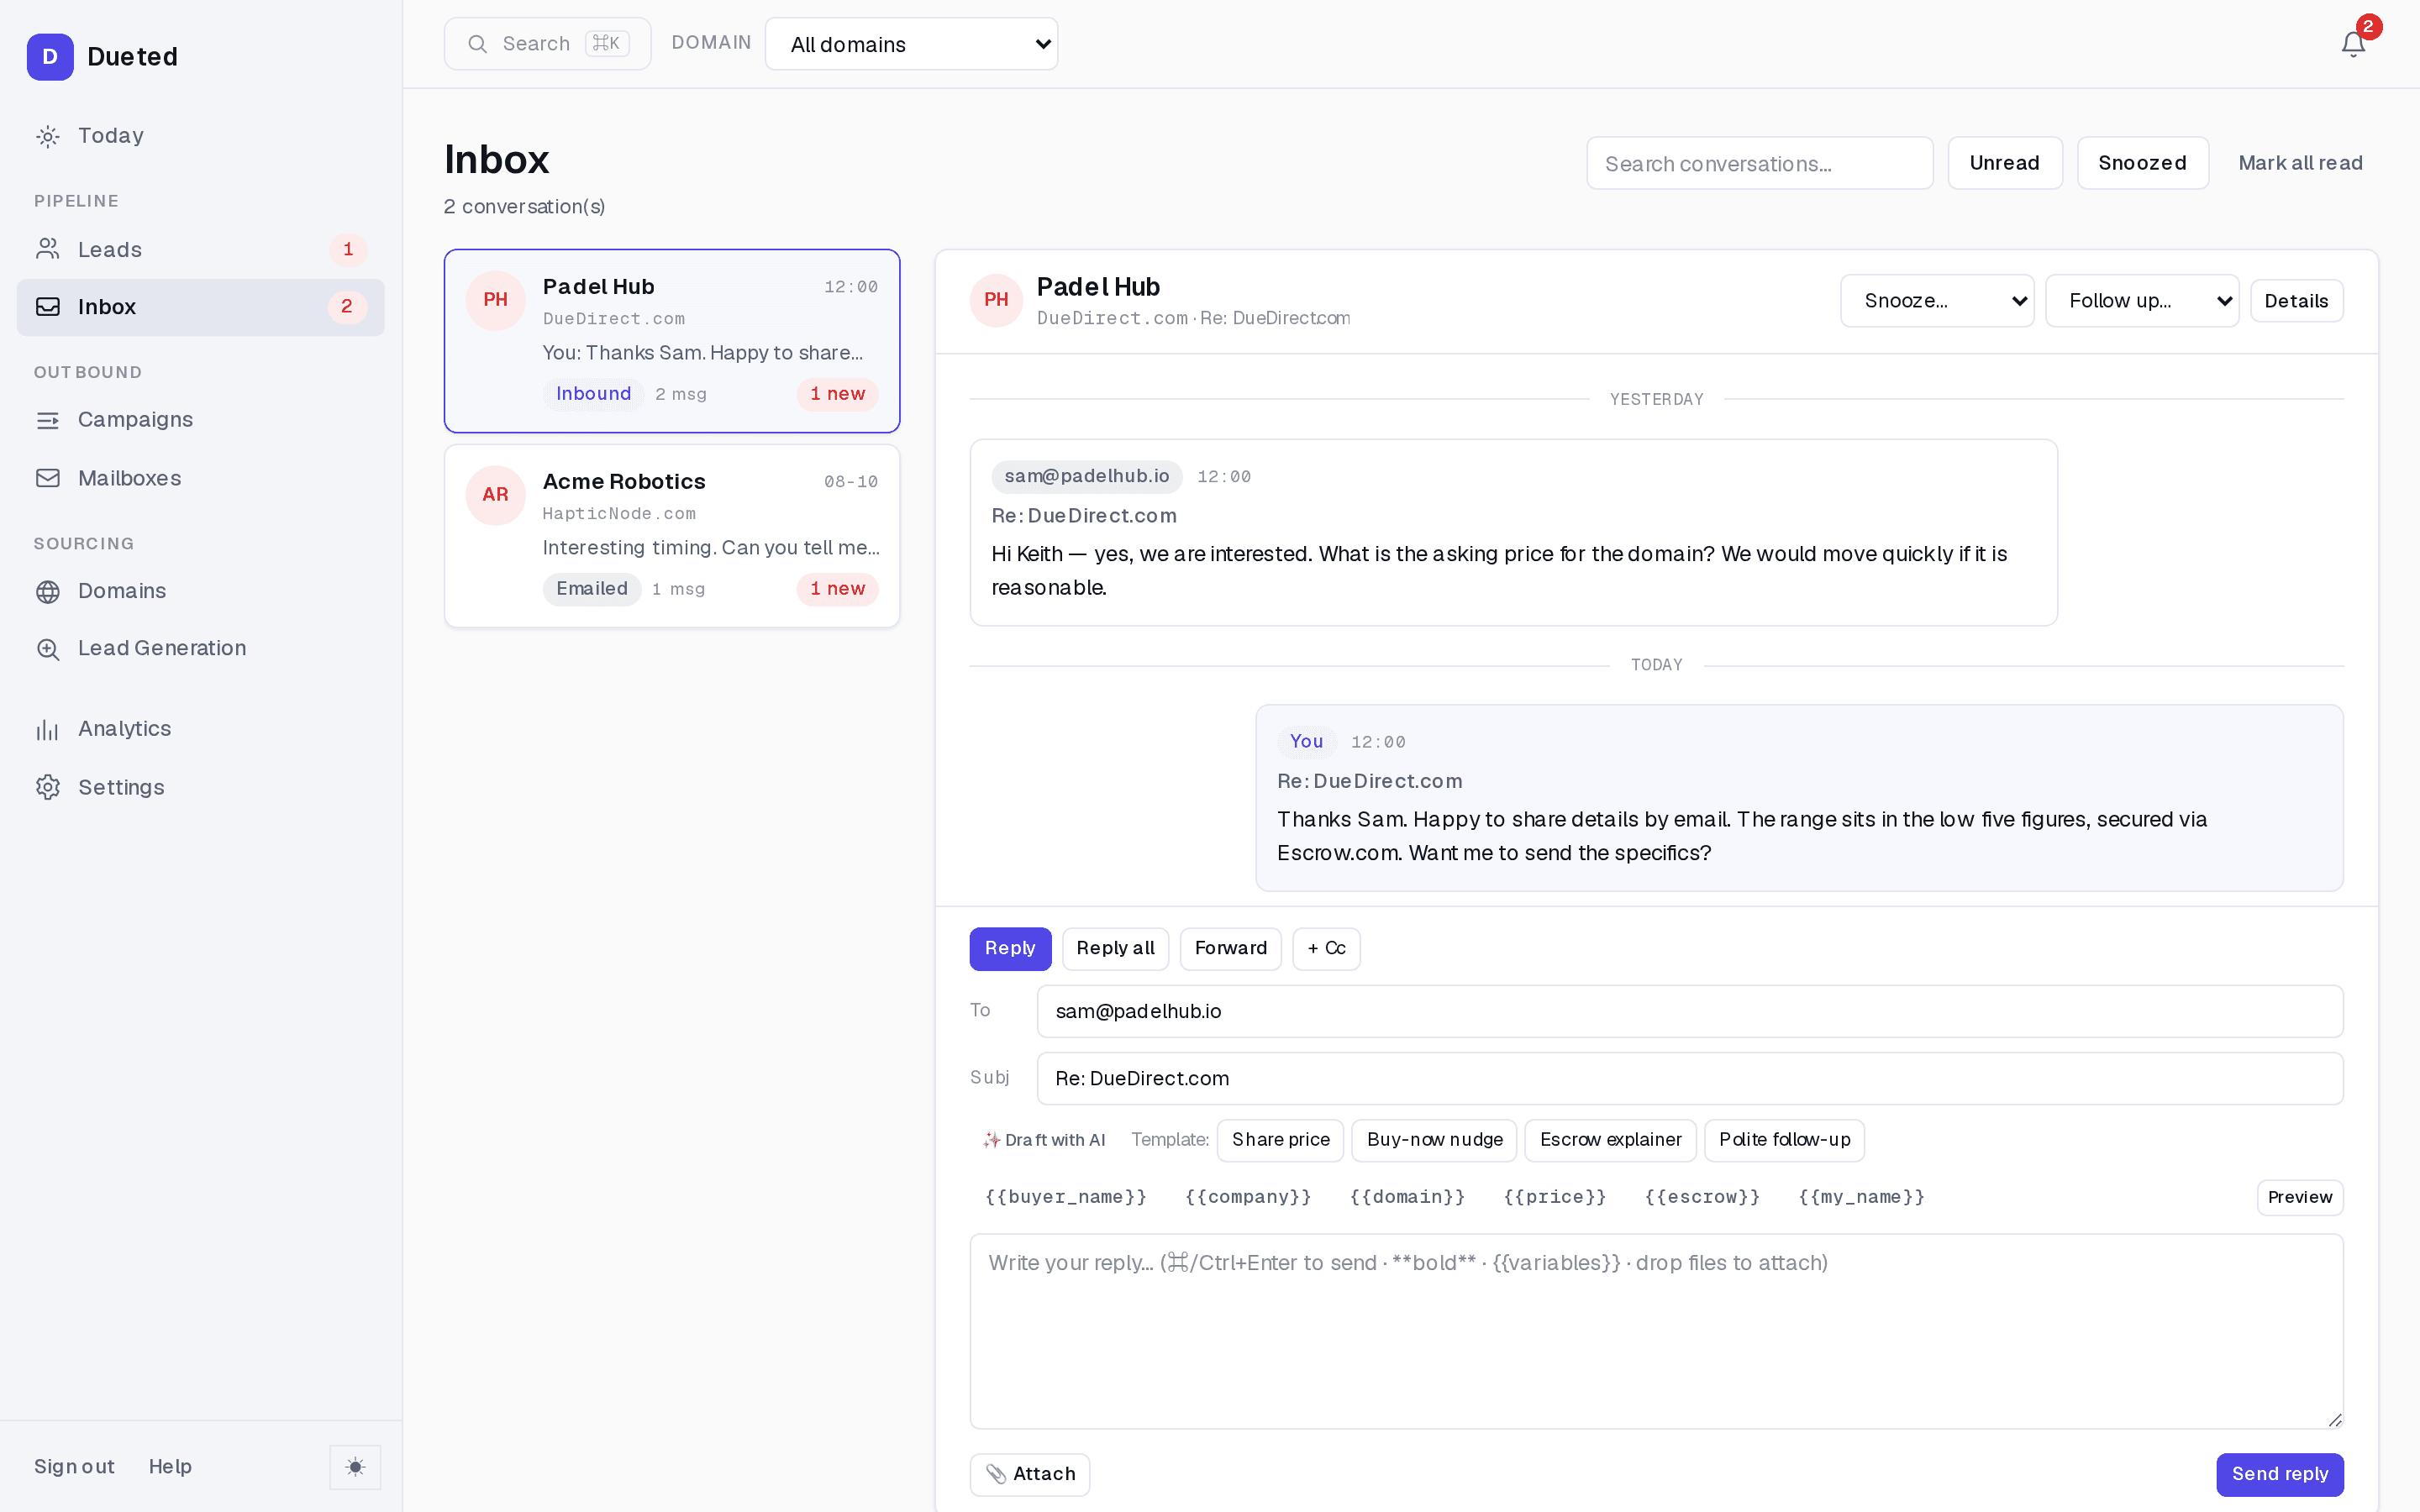The width and height of the screenshot is (2420, 1512).
Task: Click the Domains globe icon
Action: [48, 591]
